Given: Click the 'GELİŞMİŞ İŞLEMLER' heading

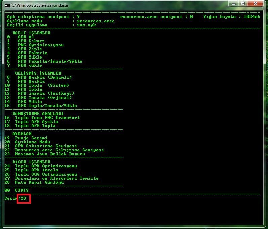Looking at the screenshot, I should 38,73.
